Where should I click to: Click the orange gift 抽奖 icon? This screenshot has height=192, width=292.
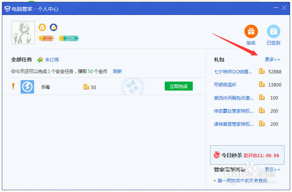tap(251, 31)
